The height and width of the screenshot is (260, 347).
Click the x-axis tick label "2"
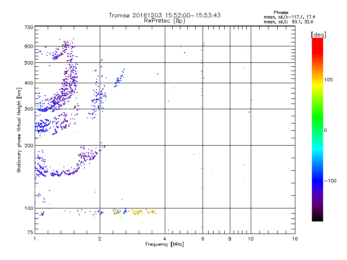pos(100,239)
